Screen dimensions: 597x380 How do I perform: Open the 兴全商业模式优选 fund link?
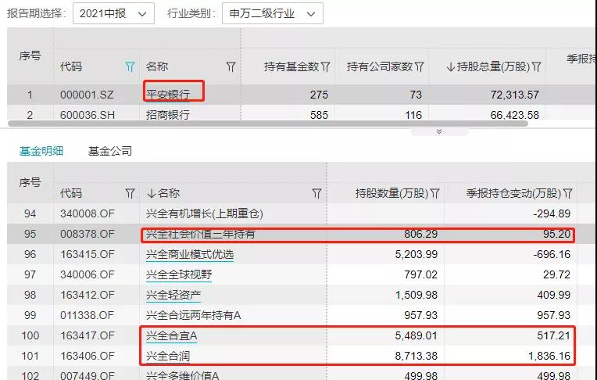(190, 254)
